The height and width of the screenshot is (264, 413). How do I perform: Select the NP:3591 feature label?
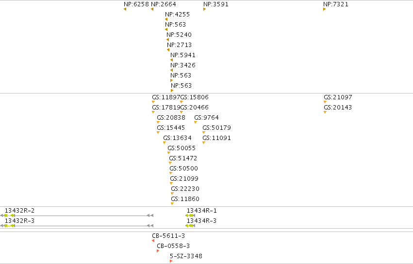[x=215, y=4]
